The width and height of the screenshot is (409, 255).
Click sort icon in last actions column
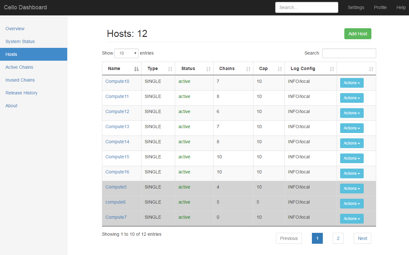point(371,69)
